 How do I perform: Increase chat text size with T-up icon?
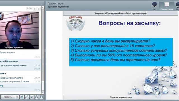[x=35, y=9]
